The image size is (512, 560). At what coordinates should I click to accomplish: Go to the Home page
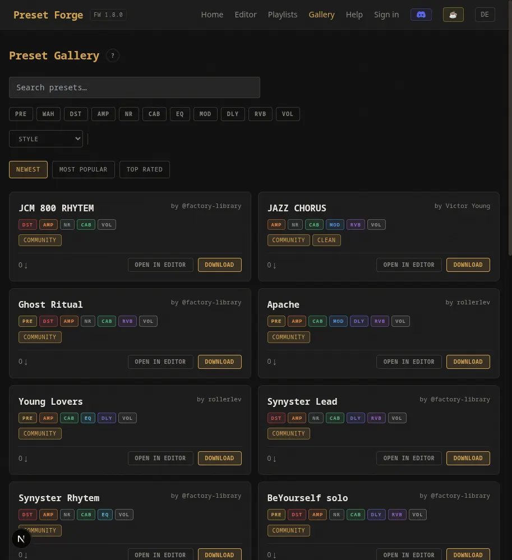click(x=212, y=15)
